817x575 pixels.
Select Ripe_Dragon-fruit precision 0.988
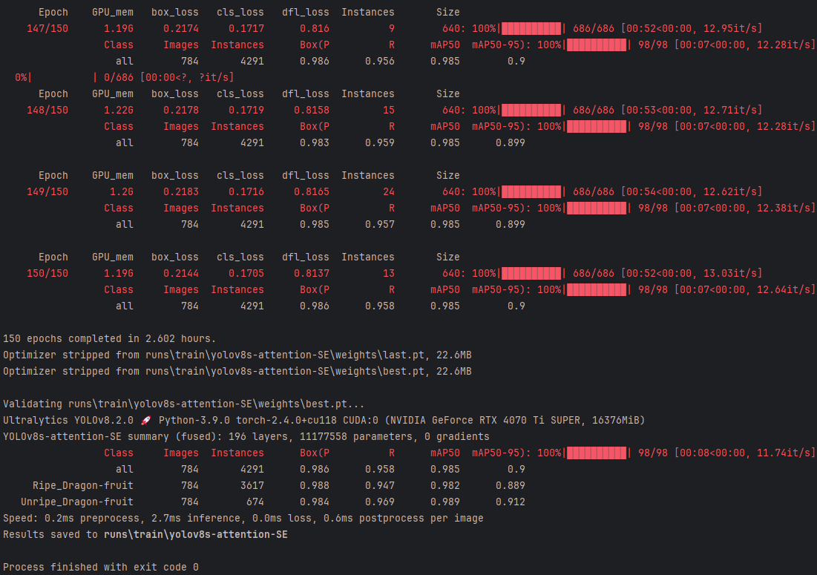[314, 486]
